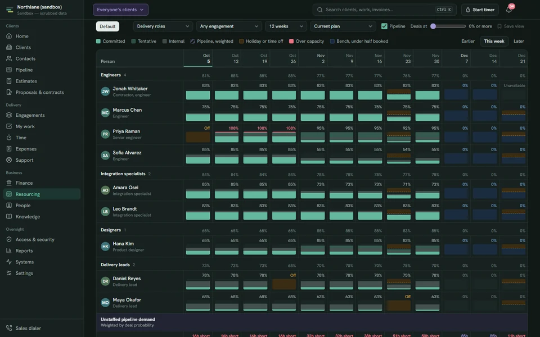Image resolution: width=540 pixels, height=337 pixels.
Task: Click the Time stopwatch icon
Action: (9, 138)
